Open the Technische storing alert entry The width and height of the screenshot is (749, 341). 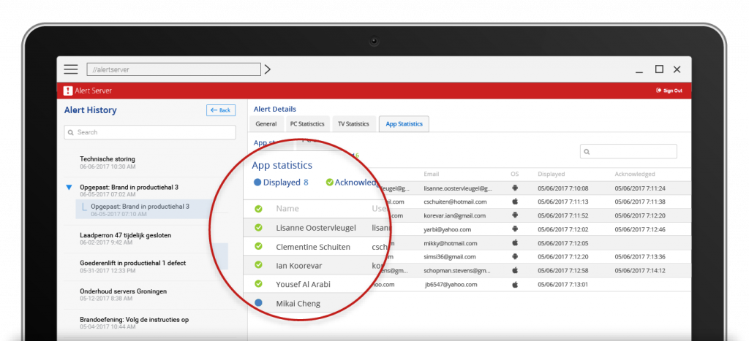pos(108,159)
